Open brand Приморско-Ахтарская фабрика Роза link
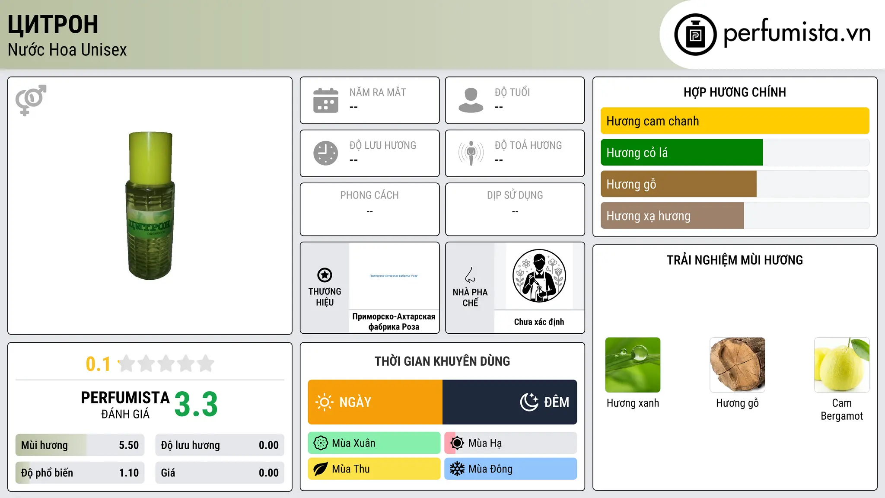 394,322
